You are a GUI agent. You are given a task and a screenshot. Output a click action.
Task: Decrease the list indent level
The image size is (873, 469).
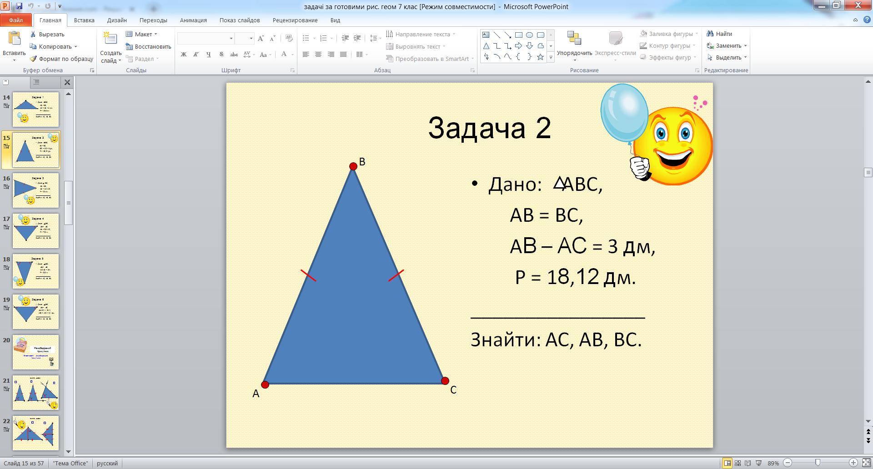pos(345,38)
